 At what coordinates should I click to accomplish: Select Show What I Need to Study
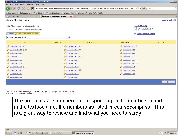coord(27,34)
